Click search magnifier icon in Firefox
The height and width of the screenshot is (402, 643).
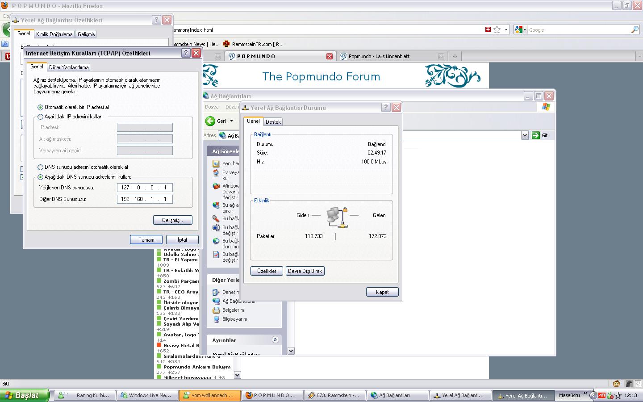click(635, 30)
